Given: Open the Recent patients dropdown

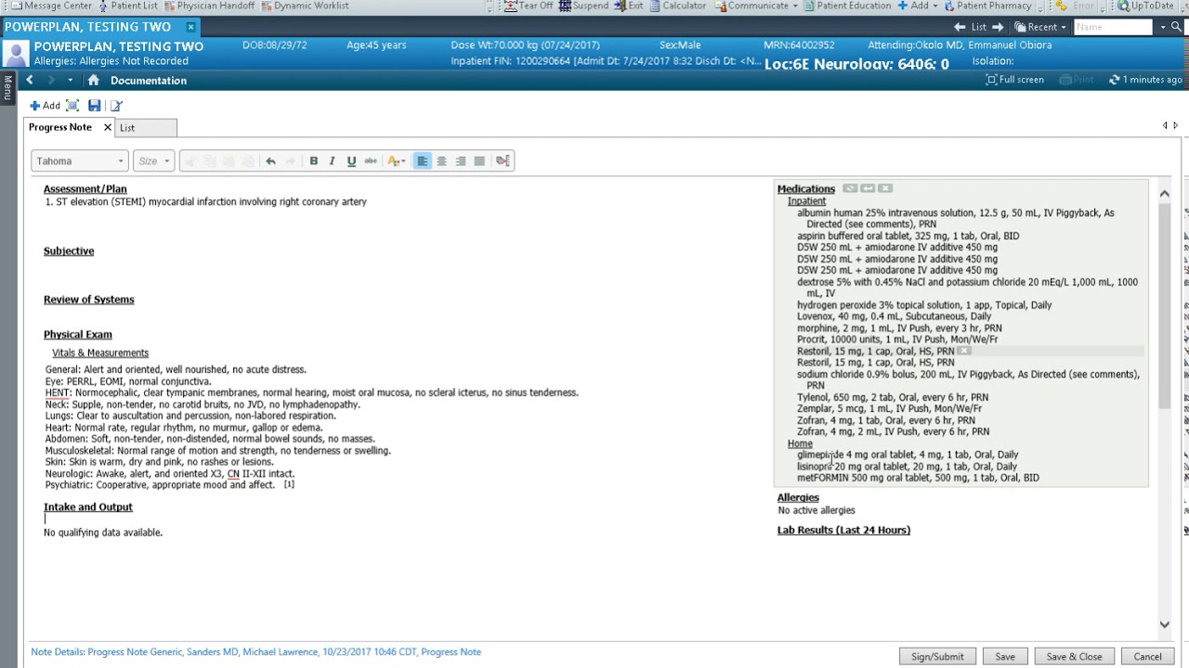Looking at the screenshot, I should [x=1040, y=27].
